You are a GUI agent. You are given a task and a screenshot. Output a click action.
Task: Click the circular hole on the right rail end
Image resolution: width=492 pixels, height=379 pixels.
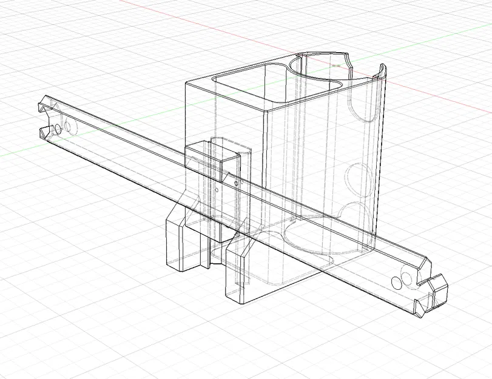click(397, 282)
